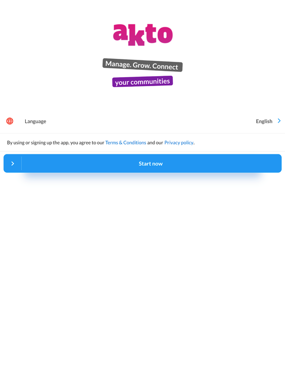Click the 'and our' text between the links
This screenshot has height=380, width=285.
[155, 142]
